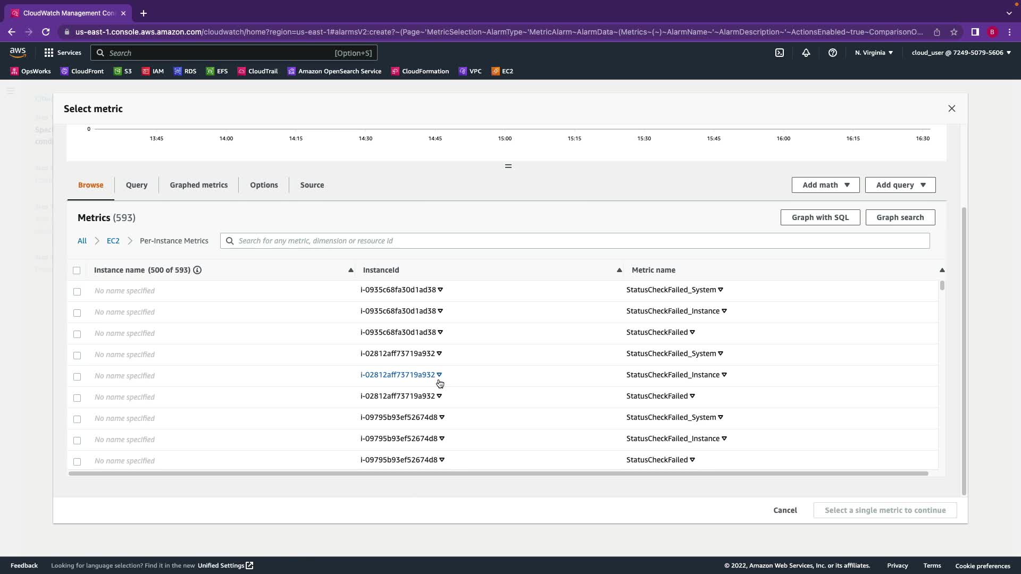This screenshot has width=1021, height=574.
Task: Click EC2 breadcrumb link in Metrics
Action: pos(113,241)
